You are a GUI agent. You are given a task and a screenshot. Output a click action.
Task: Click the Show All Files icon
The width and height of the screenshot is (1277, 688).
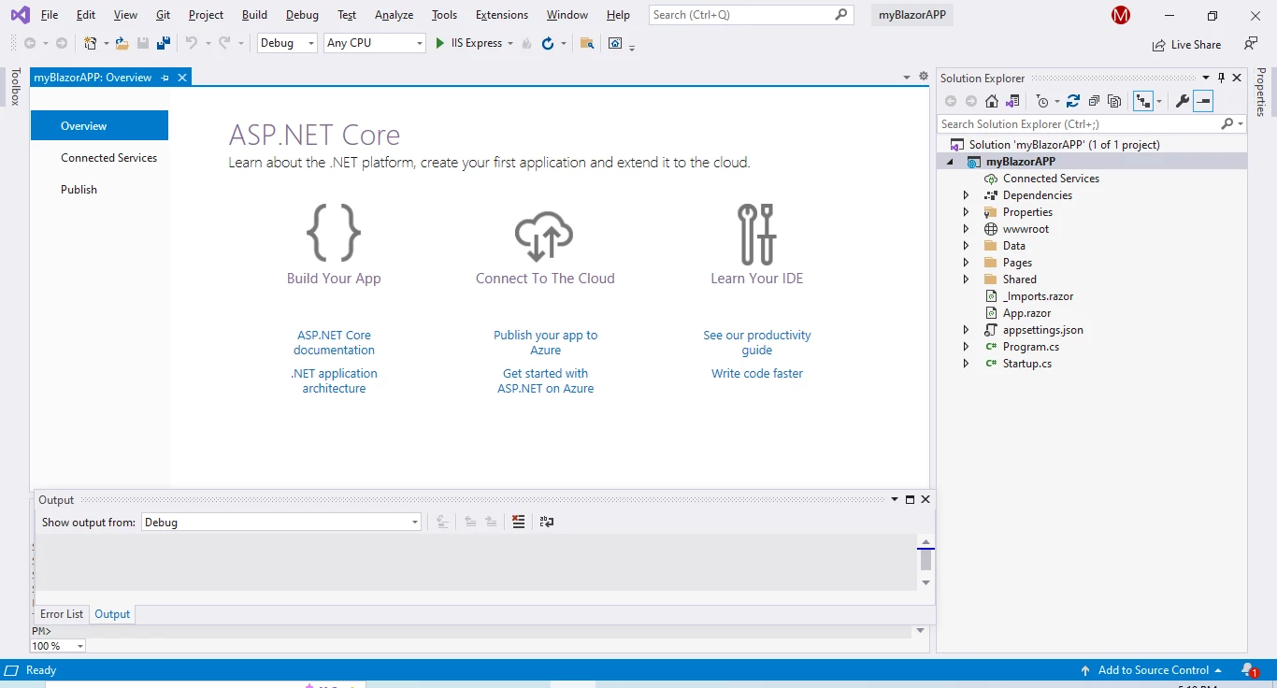point(1114,101)
